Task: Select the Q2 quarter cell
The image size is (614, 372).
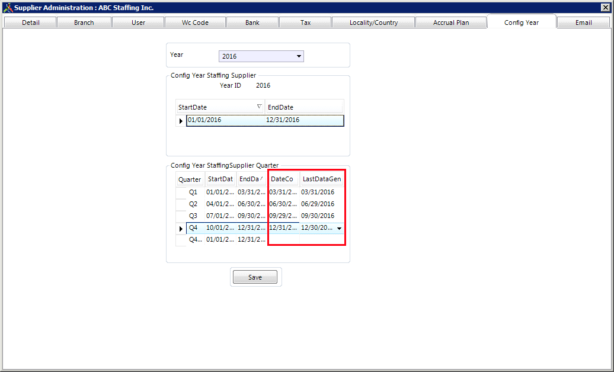Action: point(195,204)
